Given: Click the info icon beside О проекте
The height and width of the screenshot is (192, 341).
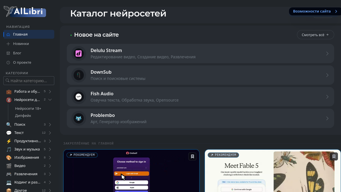Looking at the screenshot, I should (8, 63).
